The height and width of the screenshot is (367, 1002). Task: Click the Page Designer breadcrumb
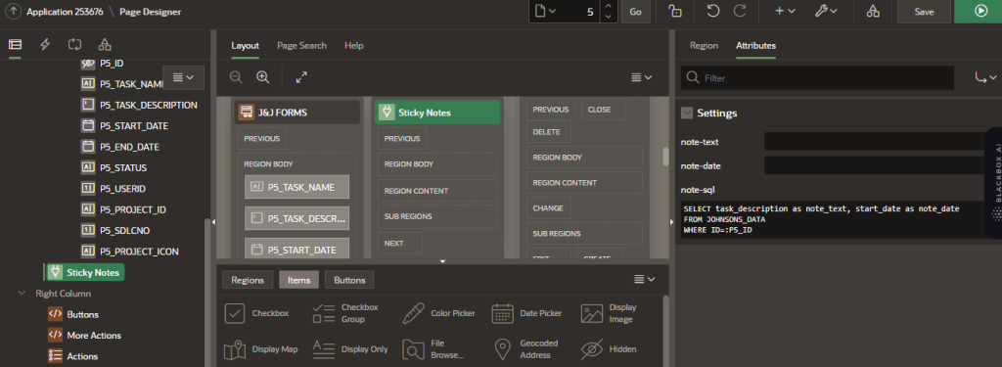(150, 12)
